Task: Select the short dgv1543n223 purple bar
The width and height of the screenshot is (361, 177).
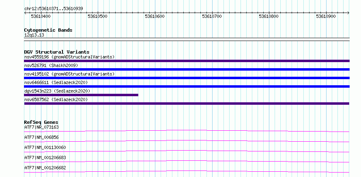Action: (x=81, y=95)
